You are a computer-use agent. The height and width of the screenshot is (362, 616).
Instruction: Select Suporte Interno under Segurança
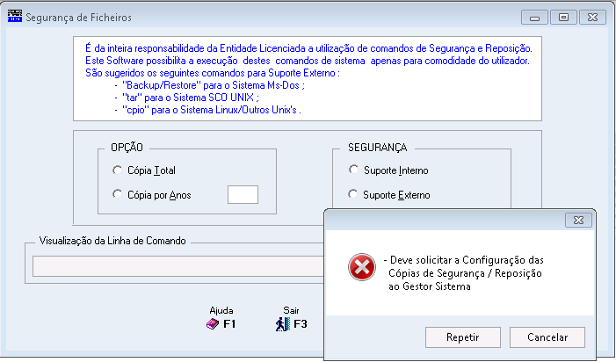(353, 170)
